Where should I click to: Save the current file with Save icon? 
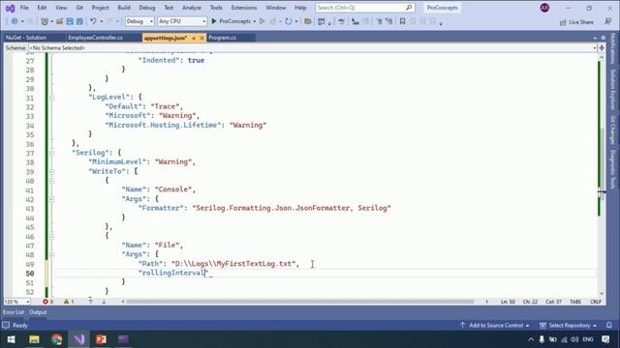(70, 21)
